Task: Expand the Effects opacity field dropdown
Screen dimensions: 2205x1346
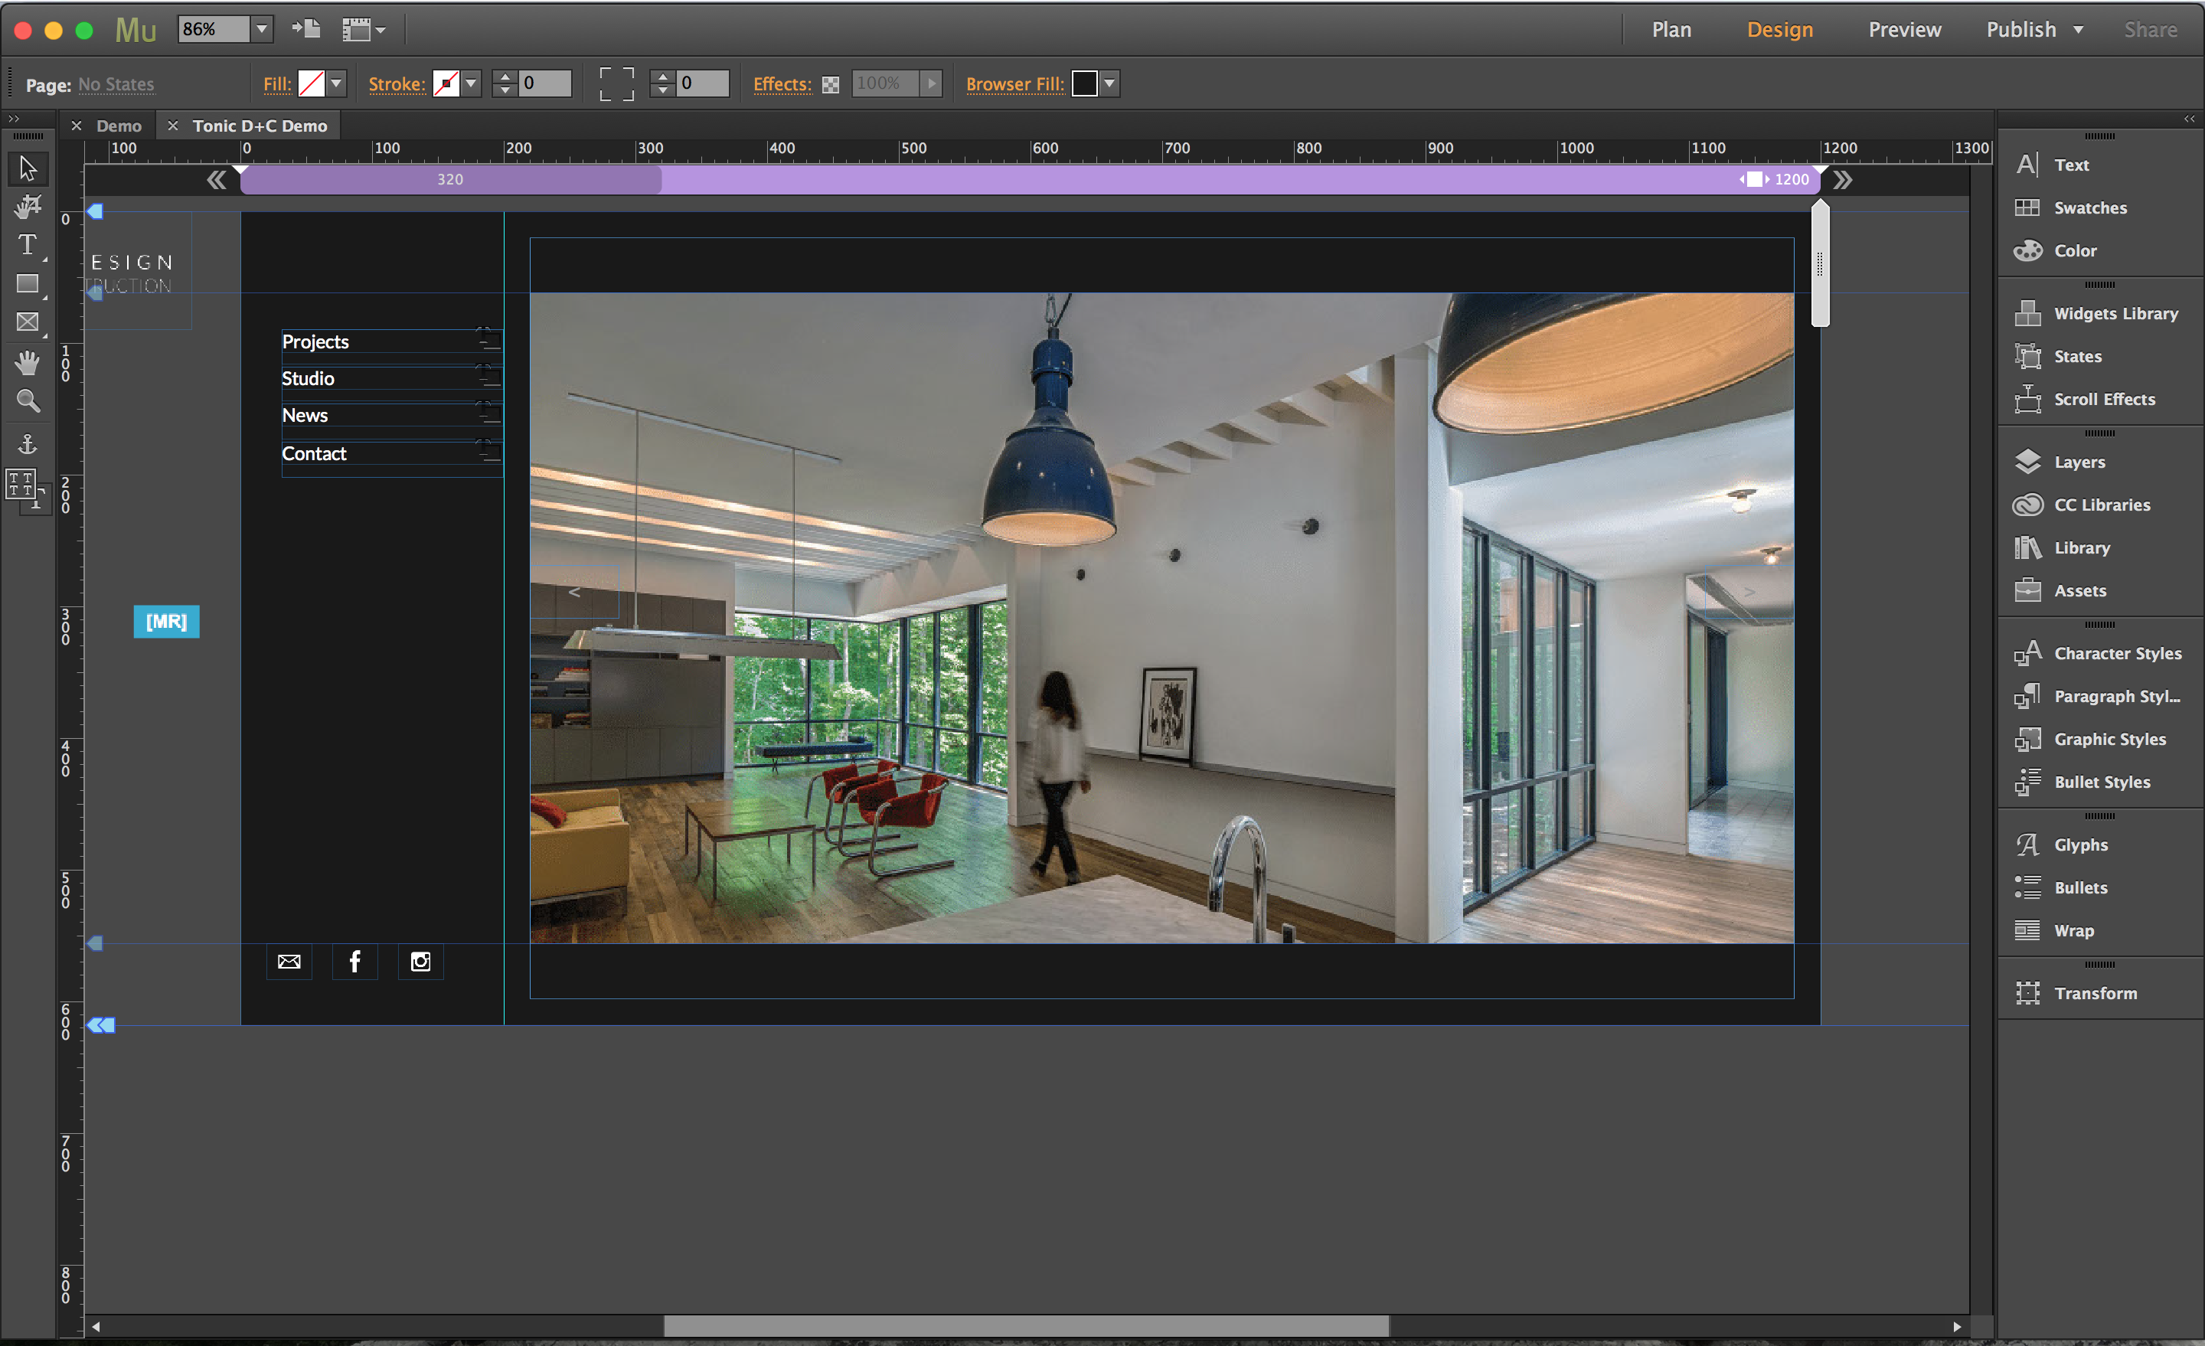Action: [931, 83]
